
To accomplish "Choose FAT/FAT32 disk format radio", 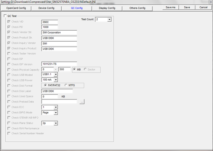I will coord(46,85).
